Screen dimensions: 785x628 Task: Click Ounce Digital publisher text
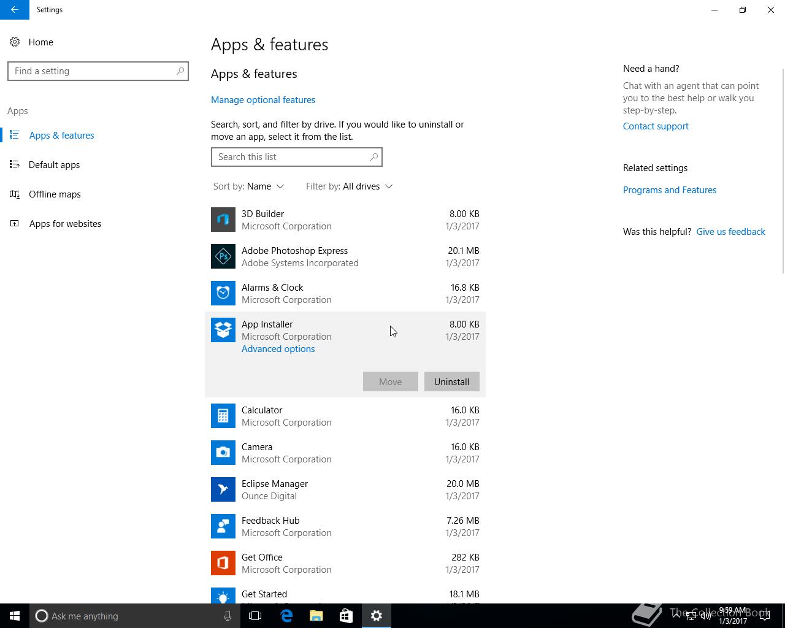[x=269, y=496]
